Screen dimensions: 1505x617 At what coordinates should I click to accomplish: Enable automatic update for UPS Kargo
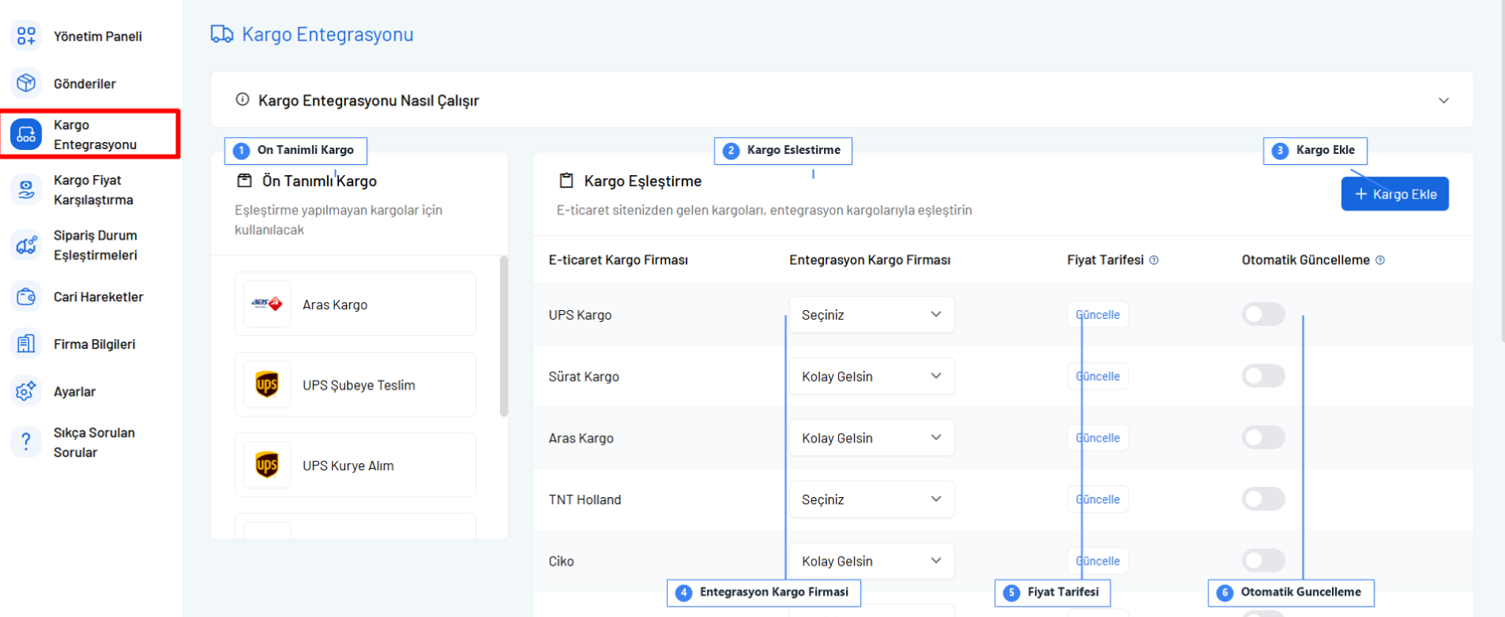[1262, 314]
